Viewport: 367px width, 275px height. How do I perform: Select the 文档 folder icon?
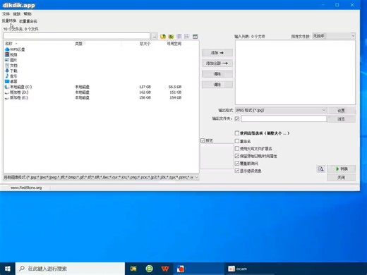pos(7,66)
